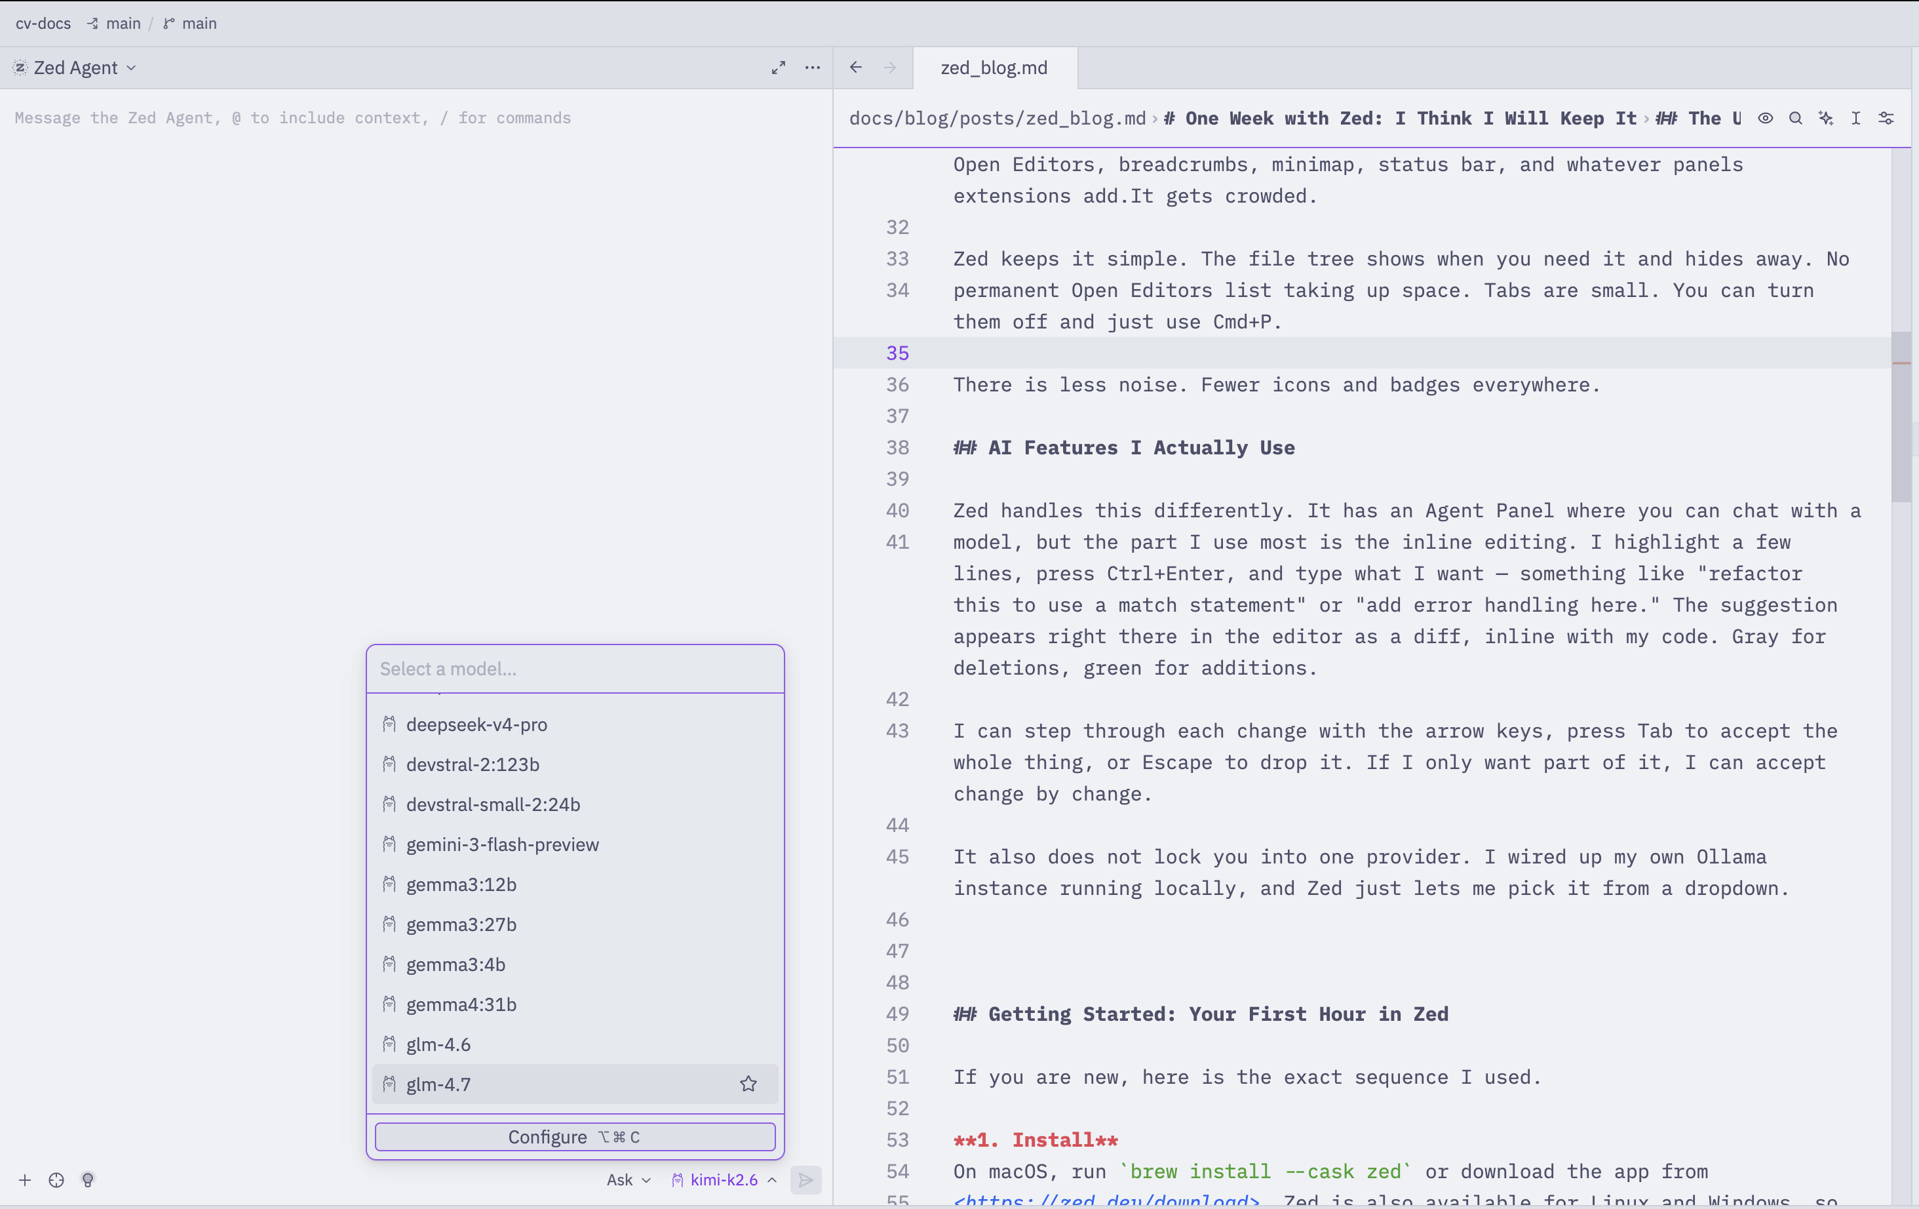The height and width of the screenshot is (1209, 1919).
Task: Click the plus icon to add context
Action: [25, 1180]
